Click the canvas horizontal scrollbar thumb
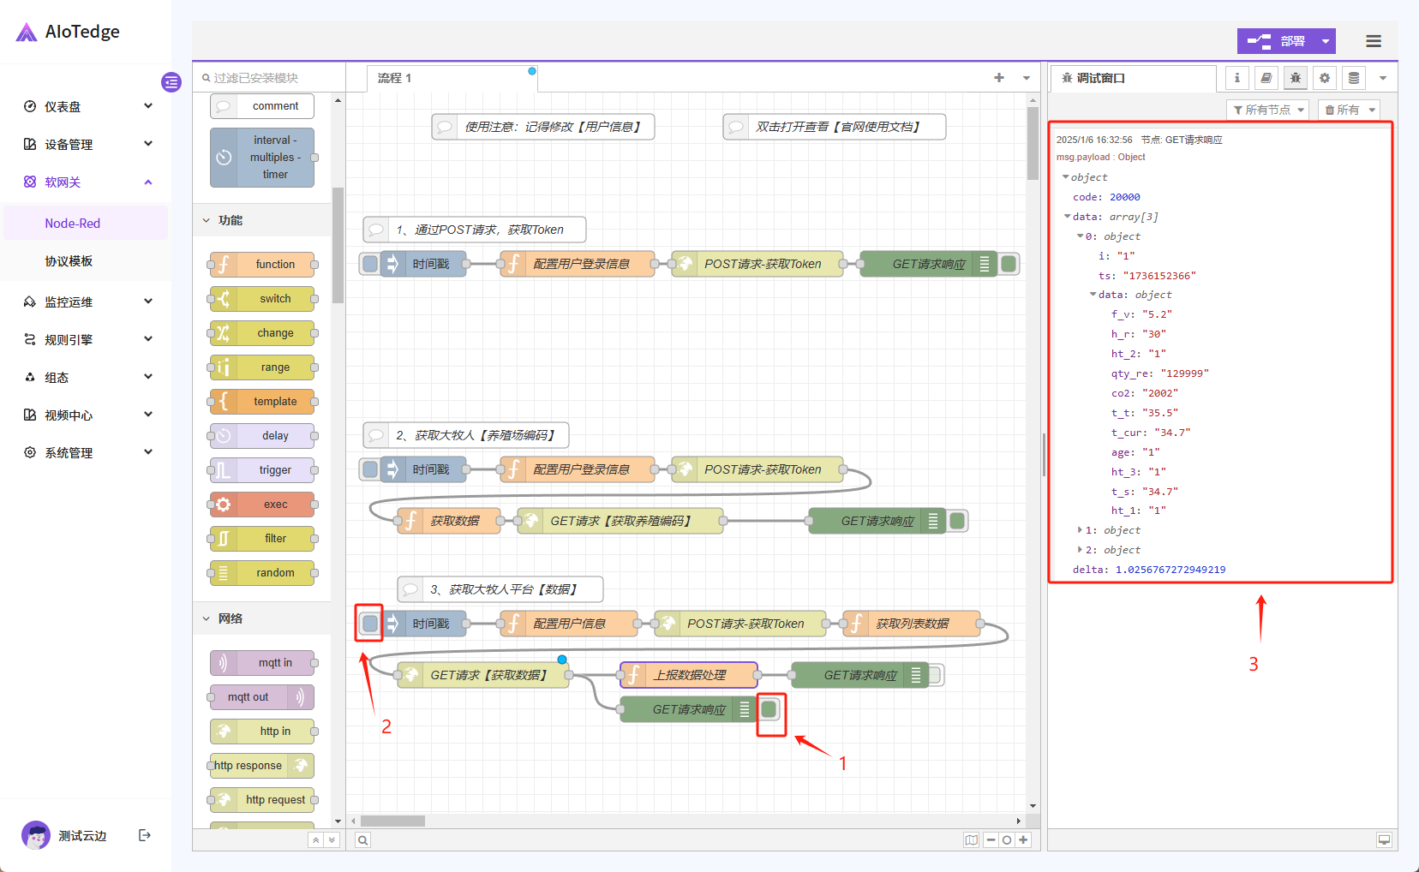This screenshot has width=1419, height=872. tap(392, 821)
